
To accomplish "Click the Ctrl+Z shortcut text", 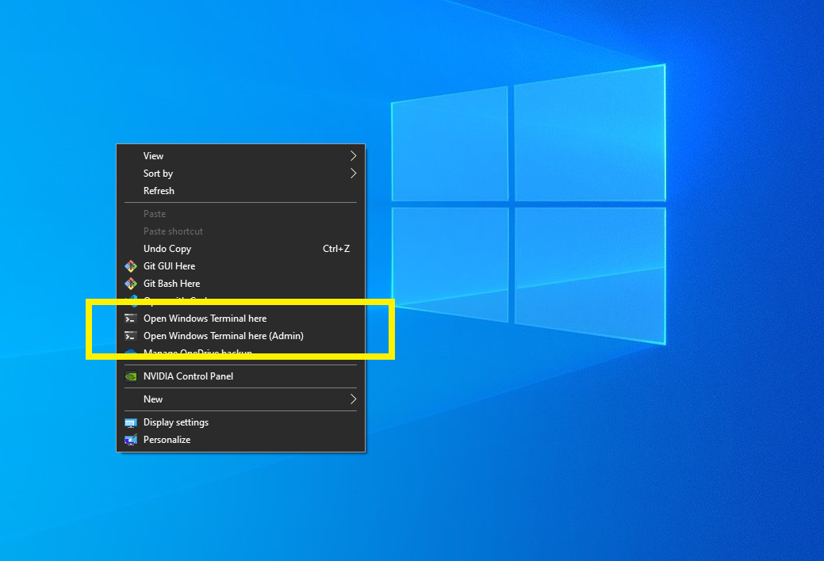I will pyautogui.click(x=335, y=249).
